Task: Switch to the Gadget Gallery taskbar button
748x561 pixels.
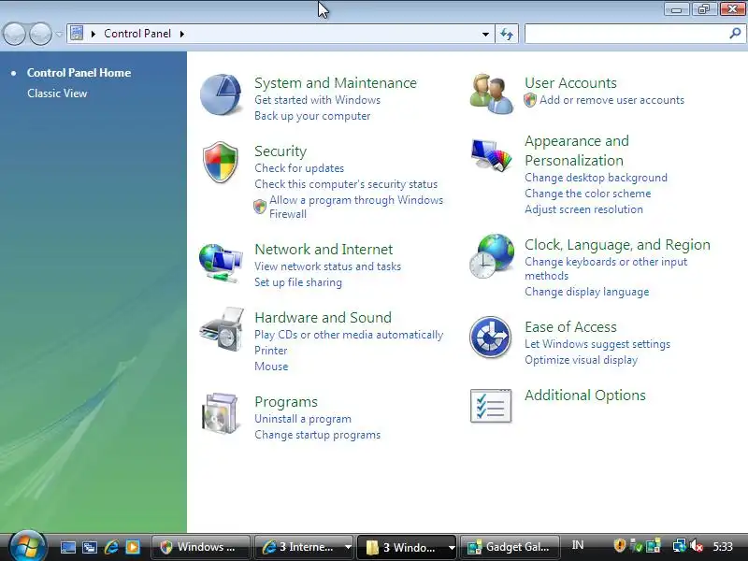Action: point(509,547)
